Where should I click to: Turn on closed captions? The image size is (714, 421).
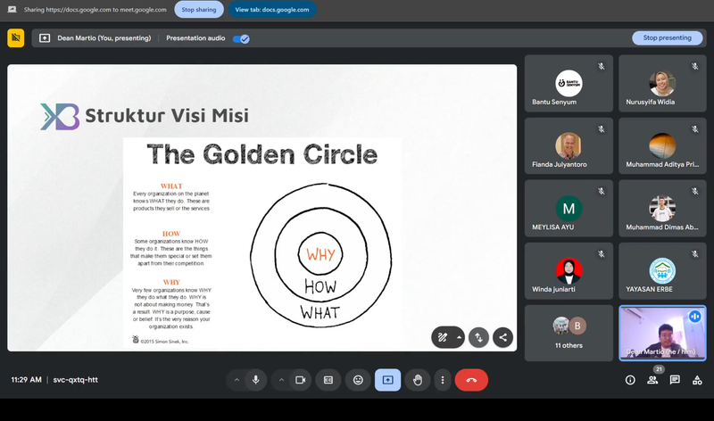tap(328, 380)
